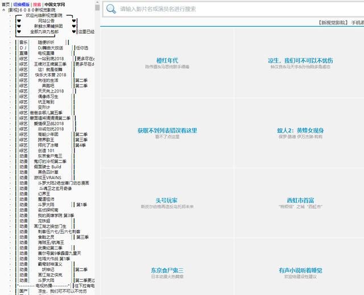Select the 龙珠超 row
364x295 pixels.
coord(44,221)
